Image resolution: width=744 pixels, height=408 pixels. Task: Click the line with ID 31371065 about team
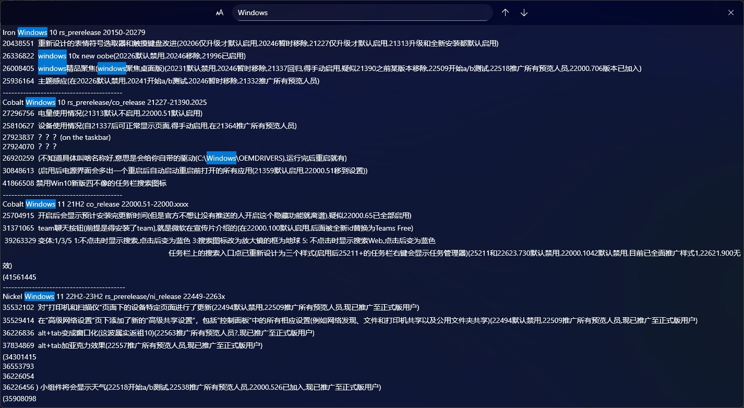point(208,228)
